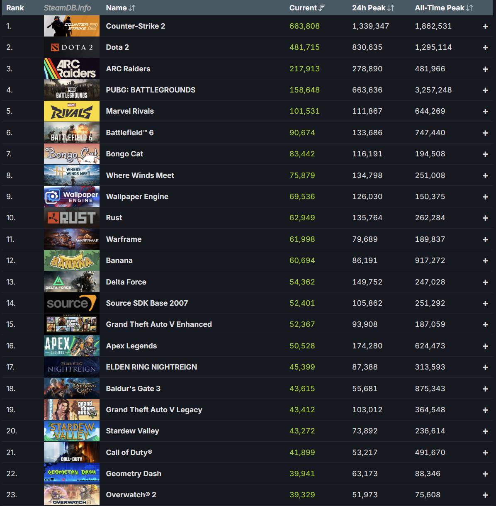Open ELDEN RING NIGHTREIGN name link
The width and height of the screenshot is (496, 506).
[151, 367]
